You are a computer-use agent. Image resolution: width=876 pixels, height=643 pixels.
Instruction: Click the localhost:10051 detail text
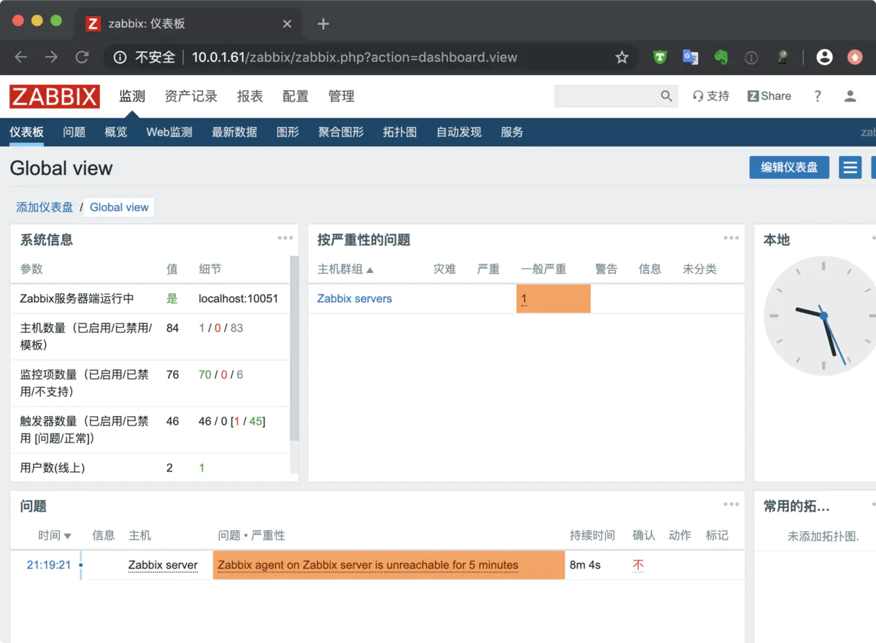coord(238,299)
